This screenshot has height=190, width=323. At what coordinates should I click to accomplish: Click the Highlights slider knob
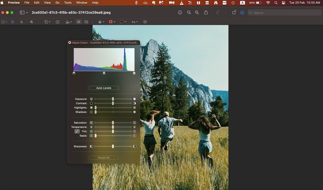pos(96,108)
